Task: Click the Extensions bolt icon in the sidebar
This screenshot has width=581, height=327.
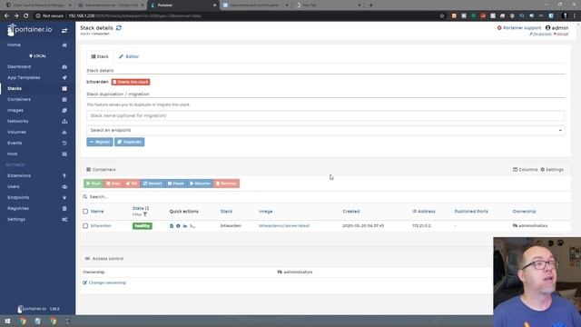Action: [x=64, y=175]
